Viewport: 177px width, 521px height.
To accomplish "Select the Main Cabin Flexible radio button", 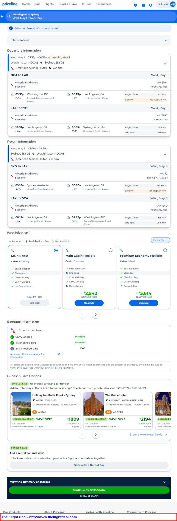I will [x=110, y=250].
